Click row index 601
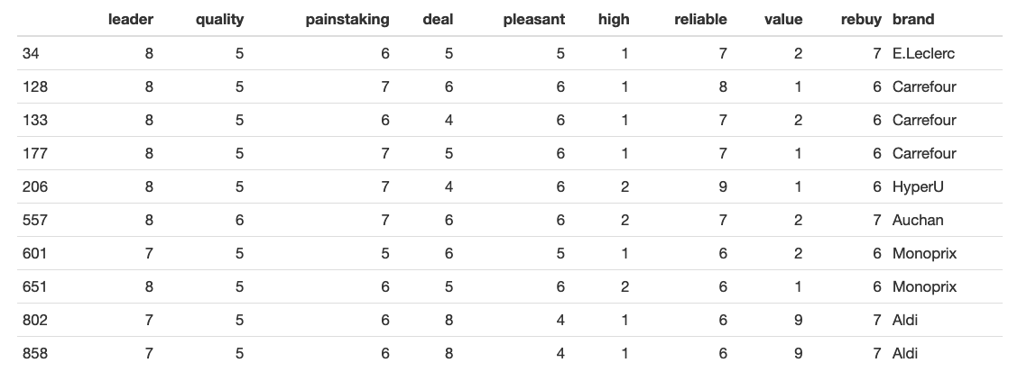 (34, 254)
